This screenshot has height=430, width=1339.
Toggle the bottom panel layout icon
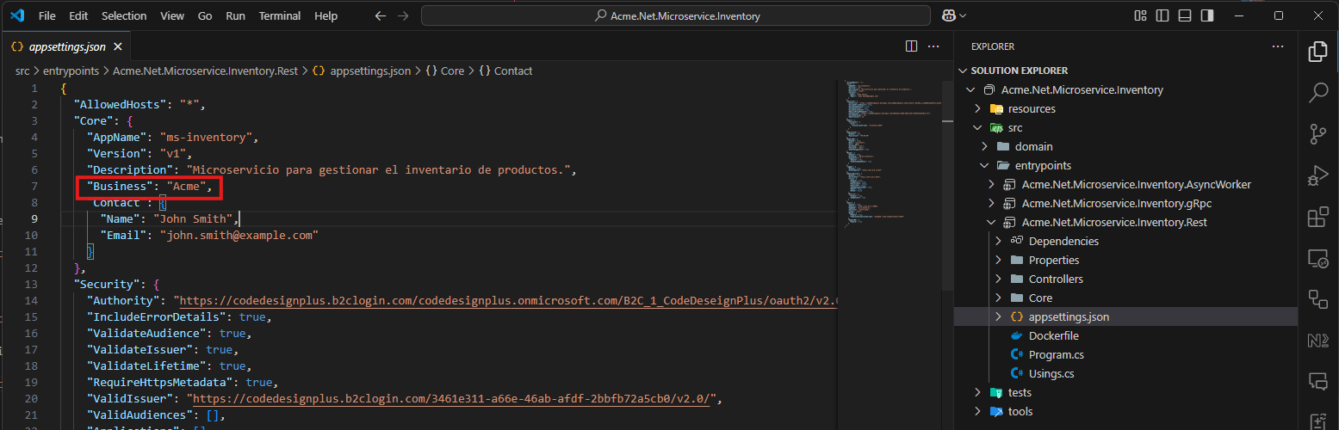click(x=1186, y=15)
